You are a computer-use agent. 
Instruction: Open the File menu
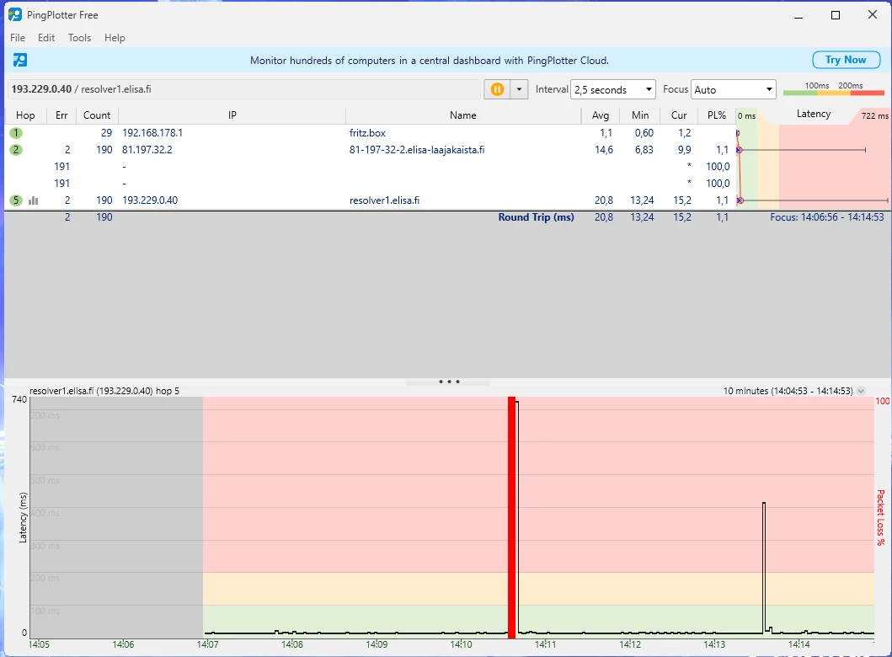tap(18, 38)
